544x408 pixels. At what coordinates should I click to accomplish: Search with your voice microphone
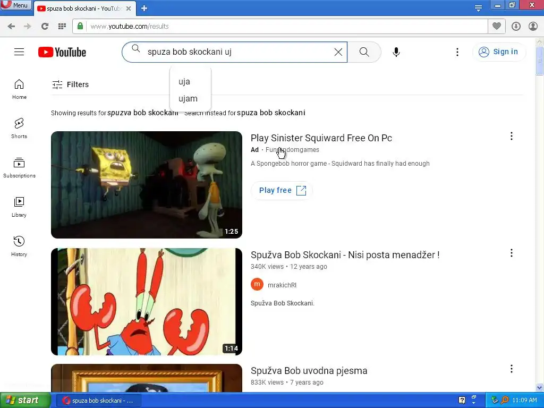(396, 52)
